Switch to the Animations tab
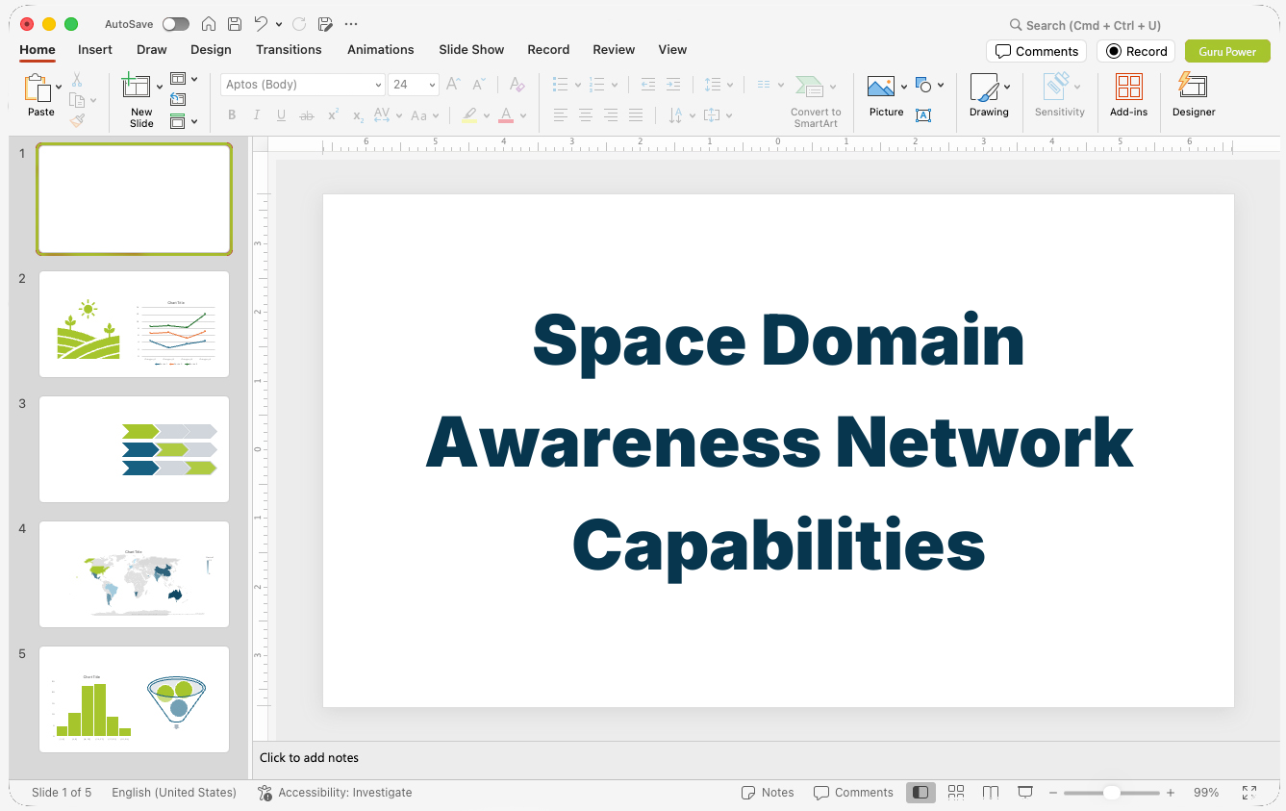 (381, 50)
